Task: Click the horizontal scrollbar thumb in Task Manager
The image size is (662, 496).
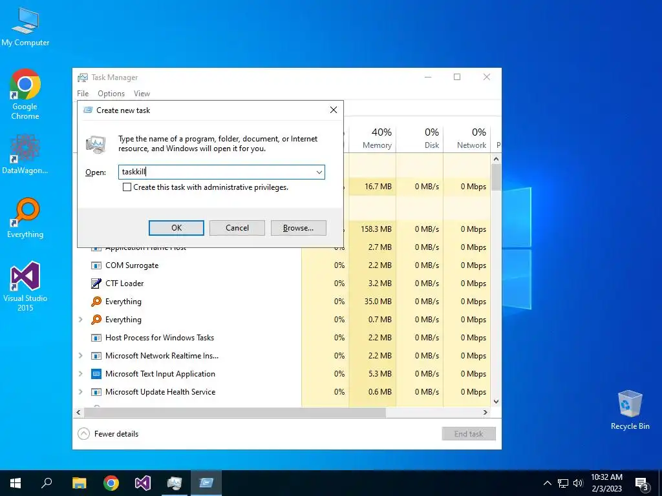Action: coord(234,412)
